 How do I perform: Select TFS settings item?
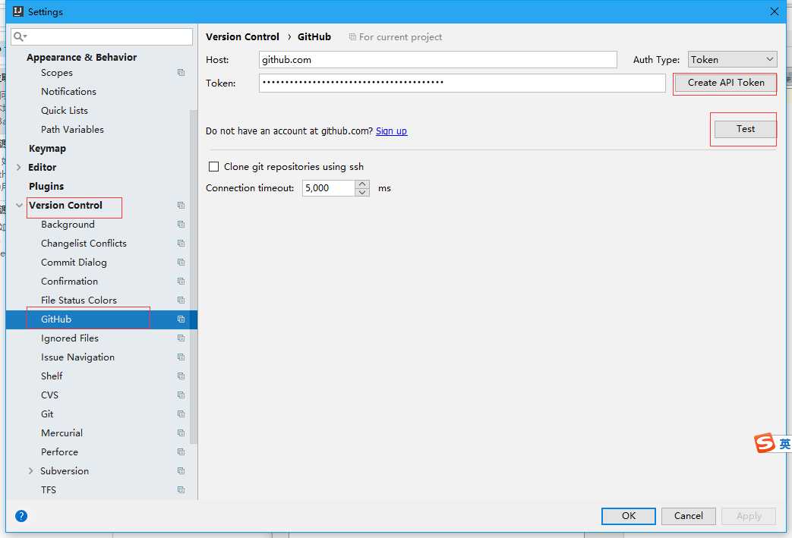[49, 490]
